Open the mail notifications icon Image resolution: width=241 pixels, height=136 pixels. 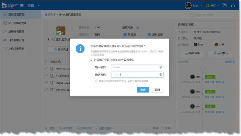pos(225,5)
